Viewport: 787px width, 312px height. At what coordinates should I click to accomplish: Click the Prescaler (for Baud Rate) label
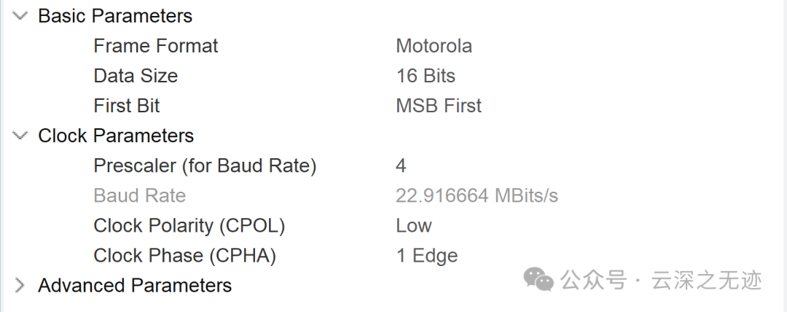pyautogui.click(x=205, y=165)
